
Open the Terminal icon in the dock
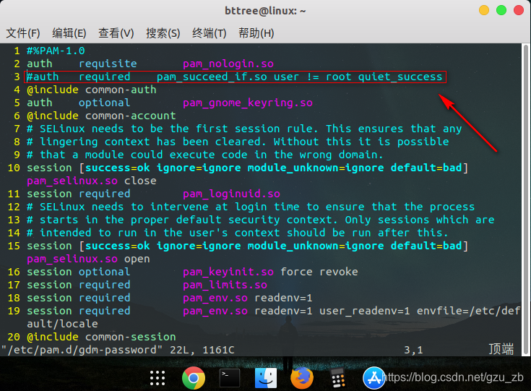tap(230, 378)
